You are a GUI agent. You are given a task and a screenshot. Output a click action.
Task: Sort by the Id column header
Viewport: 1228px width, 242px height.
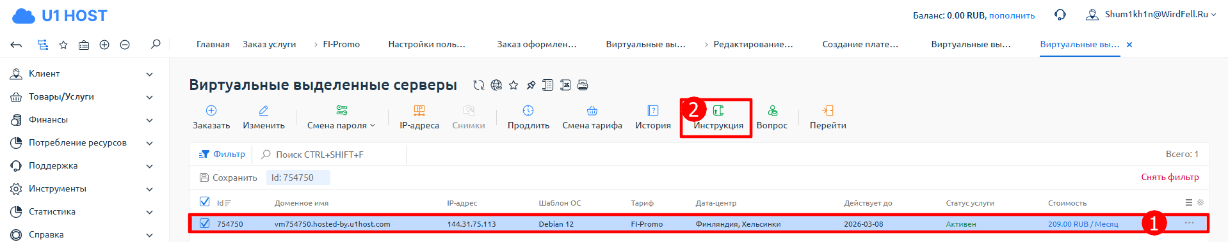click(224, 203)
